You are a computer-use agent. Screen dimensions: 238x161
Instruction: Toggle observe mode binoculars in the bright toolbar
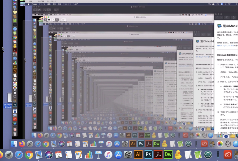point(49,20)
